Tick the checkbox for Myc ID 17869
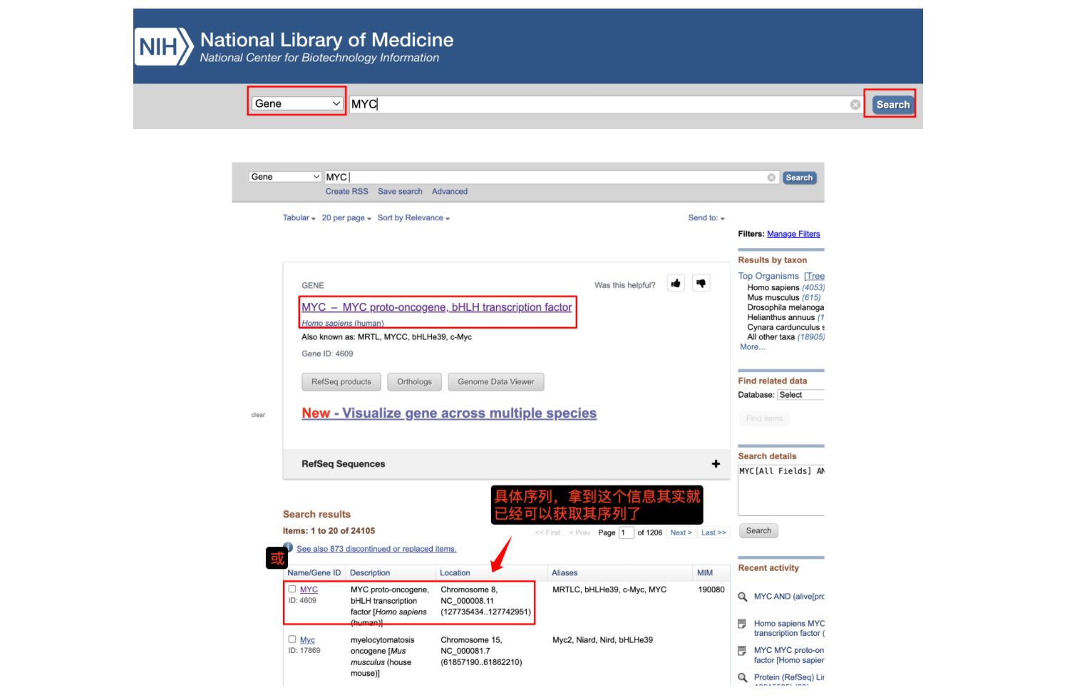Screen dimensions: 1092x700 pyautogui.click(x=292, y=639)
